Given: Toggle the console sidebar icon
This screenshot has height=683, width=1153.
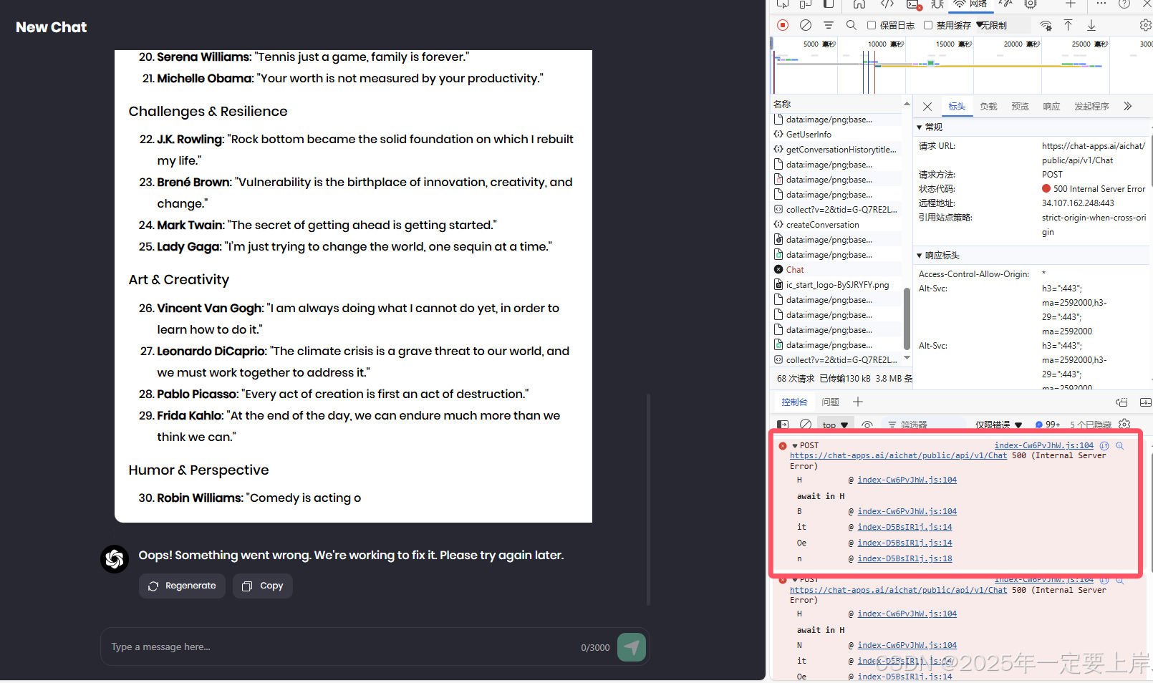Looking at the screenshot, I should pyautogui.click(x=783, y=425).
